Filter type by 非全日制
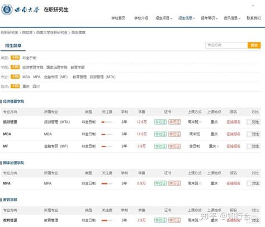The height and width of the screenshot is (227, 265). click(x=30, y=58)
